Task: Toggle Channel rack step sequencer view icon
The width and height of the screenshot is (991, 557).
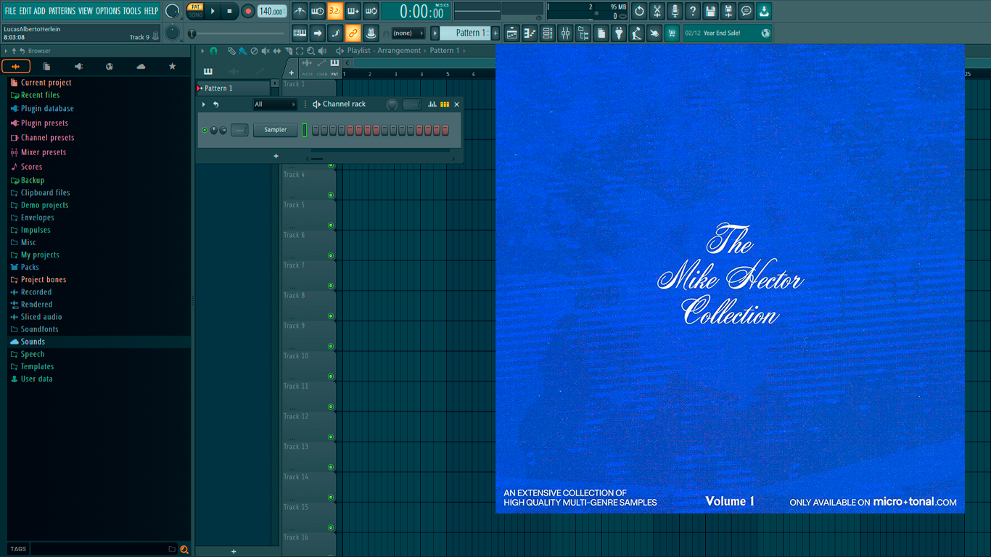Action: pyautogui.click(x=445, y=104)
